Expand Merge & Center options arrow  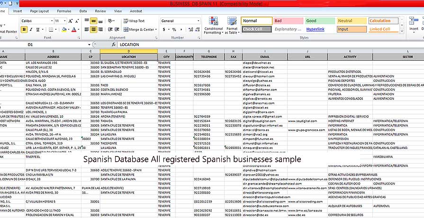(x=156, y=29)
